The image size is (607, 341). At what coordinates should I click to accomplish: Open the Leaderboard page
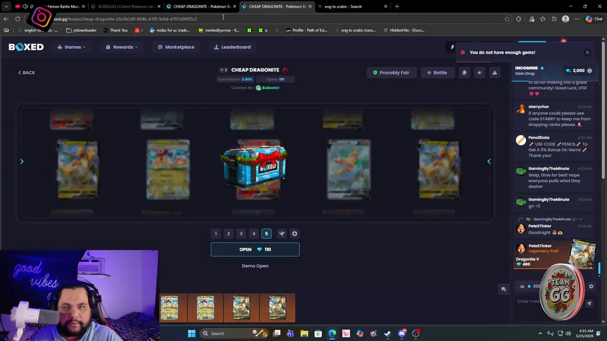pyautogui.click(x=232, y=47)
